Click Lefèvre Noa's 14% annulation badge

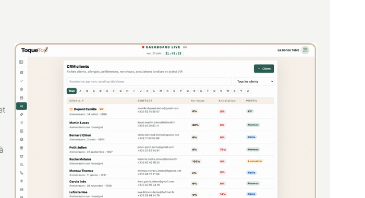click(x=223, y=194)
